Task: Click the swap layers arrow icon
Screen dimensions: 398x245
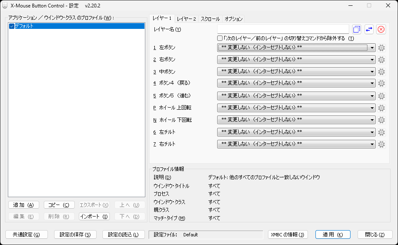Action: (368, 29)
